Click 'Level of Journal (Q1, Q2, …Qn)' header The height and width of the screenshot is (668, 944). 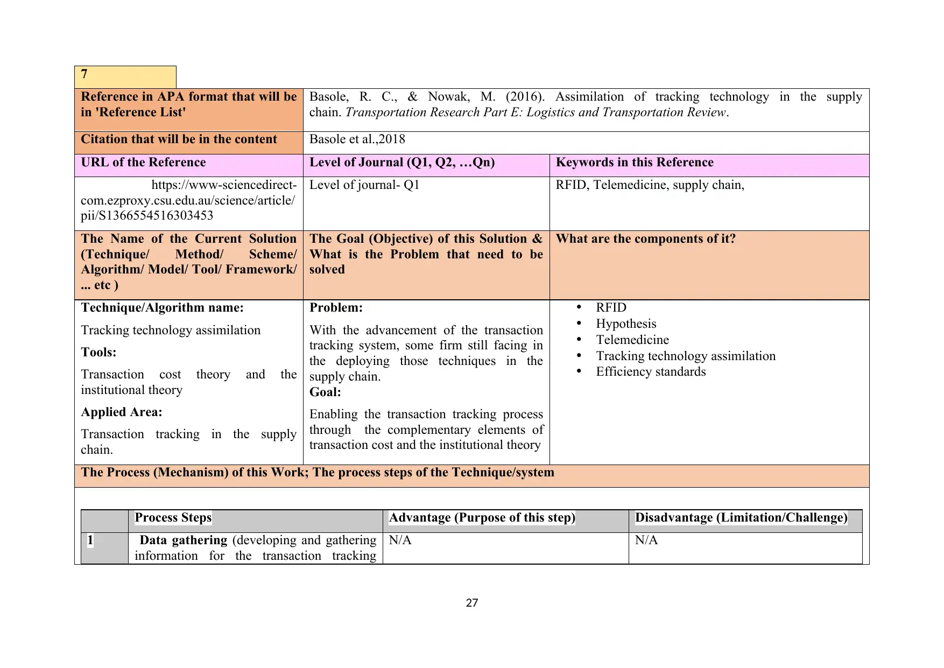tap(426, 165)
